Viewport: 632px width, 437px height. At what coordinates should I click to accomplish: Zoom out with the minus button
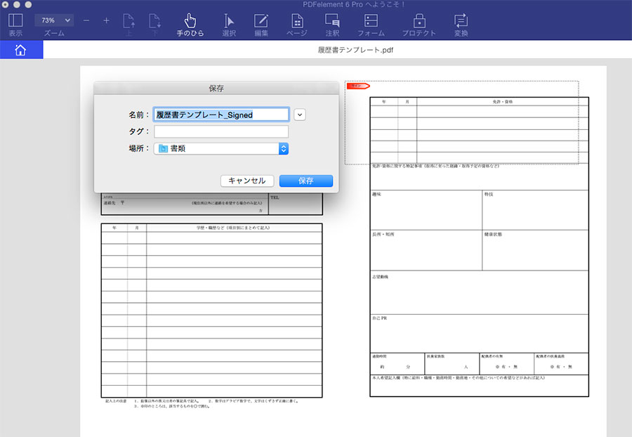[86, 20]
